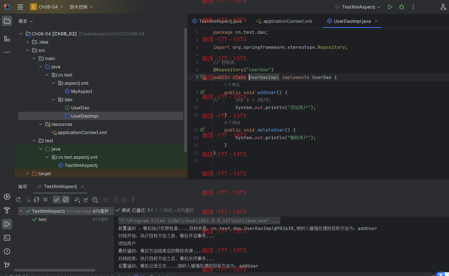The image size is (449, 276).
Task: Open the Ch08-04 project dropdown
Action: pyautogui.click(x=47, y=7)
